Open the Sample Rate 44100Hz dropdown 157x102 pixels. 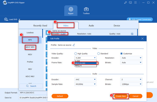tap(85, 84)
